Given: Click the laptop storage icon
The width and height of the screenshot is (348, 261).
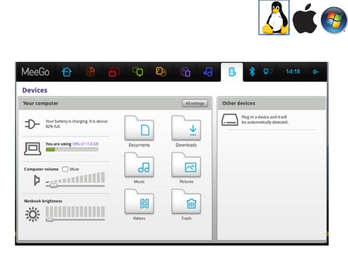Looking at the screenshot, I should click(33, 148).
